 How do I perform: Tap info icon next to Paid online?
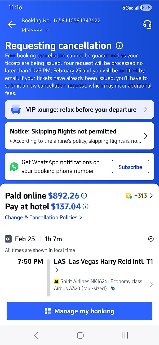(84, 196)
